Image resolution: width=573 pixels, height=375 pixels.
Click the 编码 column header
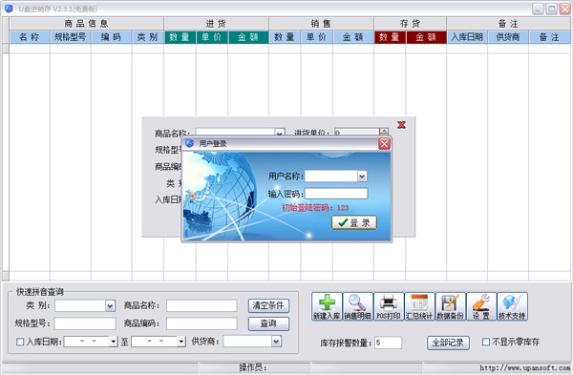[x=112, y=37]
